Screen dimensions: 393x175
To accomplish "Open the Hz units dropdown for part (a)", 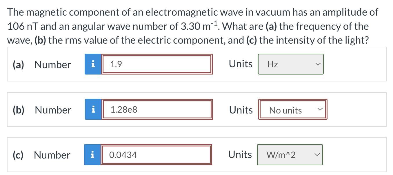I will (x=291, y=64).
